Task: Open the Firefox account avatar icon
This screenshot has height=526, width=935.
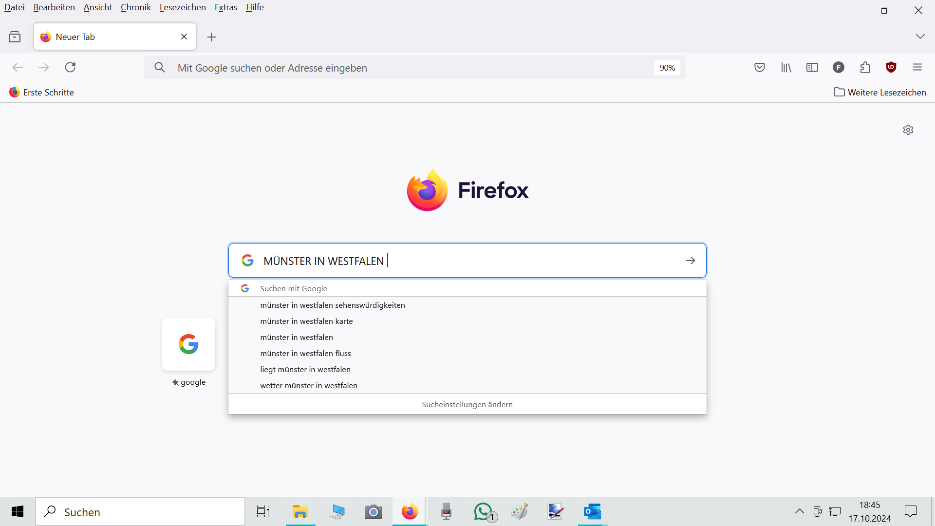Action: [x=839, y=67]
